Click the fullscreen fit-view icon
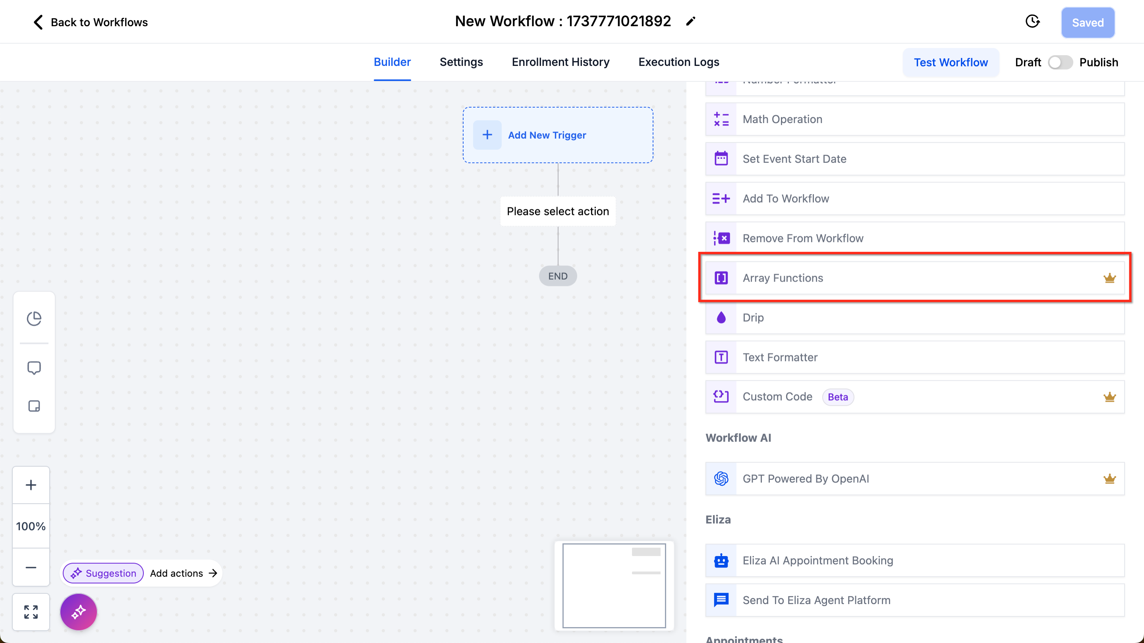The image size is (1144, 643). pos(31,612)
